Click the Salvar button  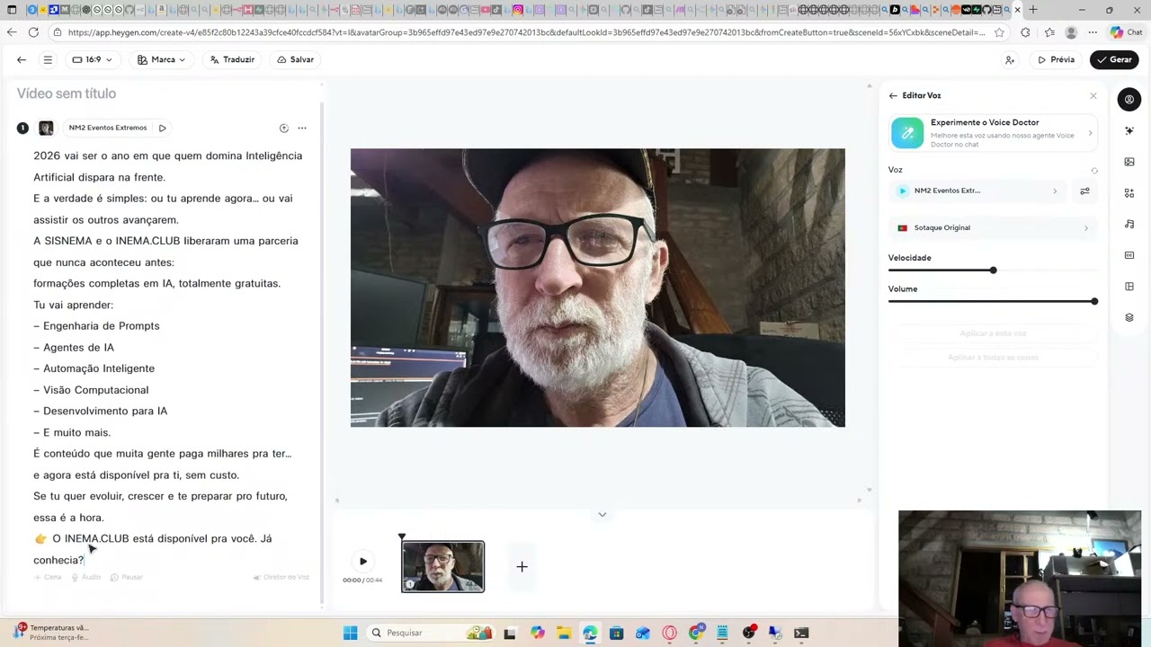coord(295,59)
